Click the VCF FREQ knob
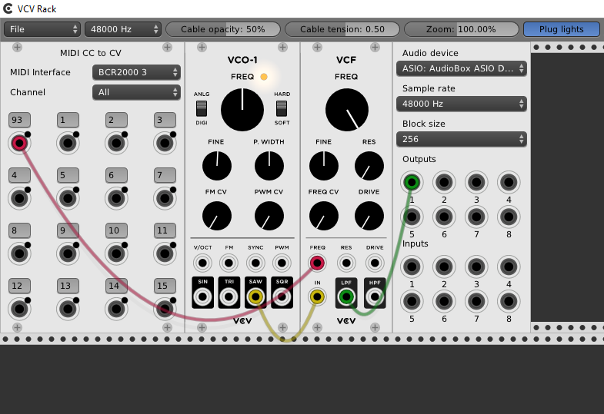This screenshot has width=604, height=414. [347, 110]
